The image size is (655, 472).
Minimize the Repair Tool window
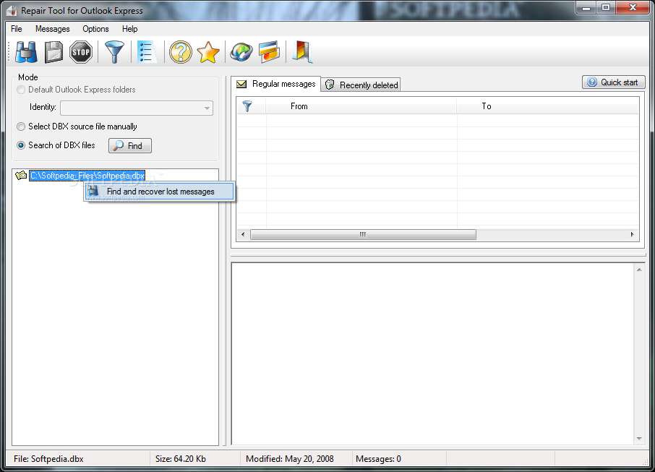tap(586, 8)
